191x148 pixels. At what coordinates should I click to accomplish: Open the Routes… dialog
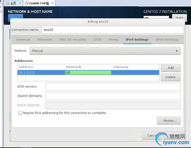click(169, 121)
